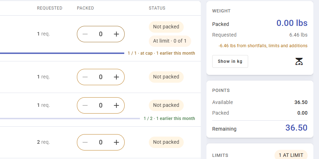
Task: Increase packed count in '1 / 2' row
Action: point(116,105)
